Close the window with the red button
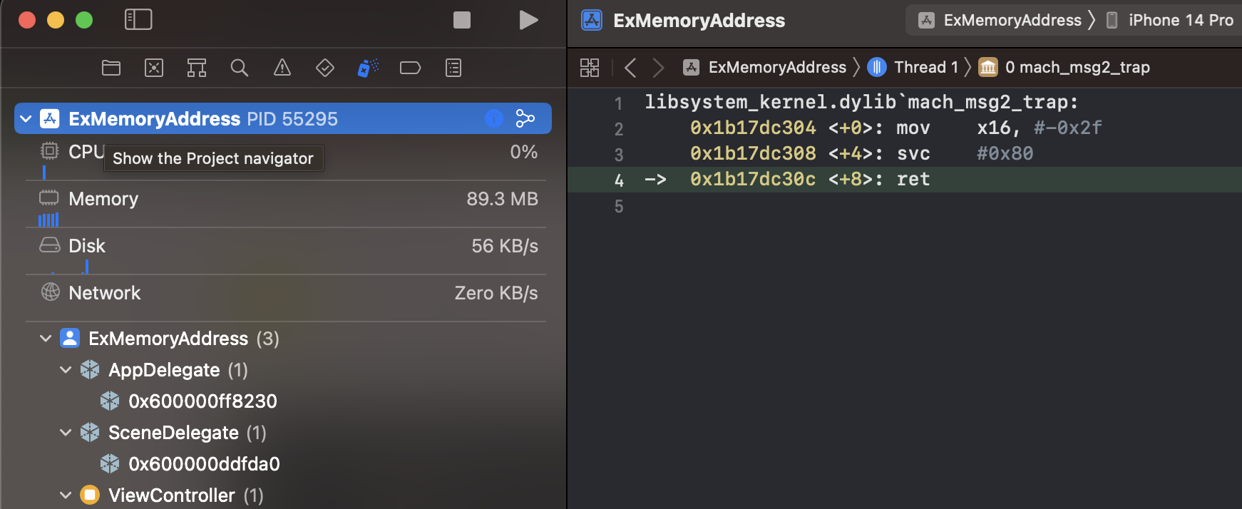 click(x=27, y=20)
